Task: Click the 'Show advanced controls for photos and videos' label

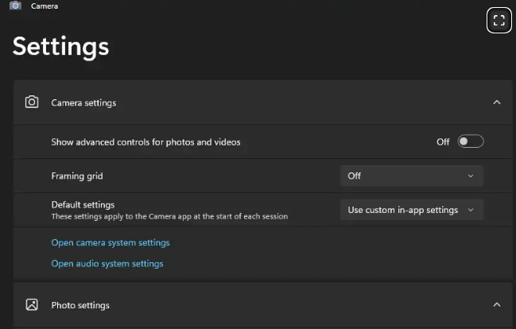Action: point(145,142)
